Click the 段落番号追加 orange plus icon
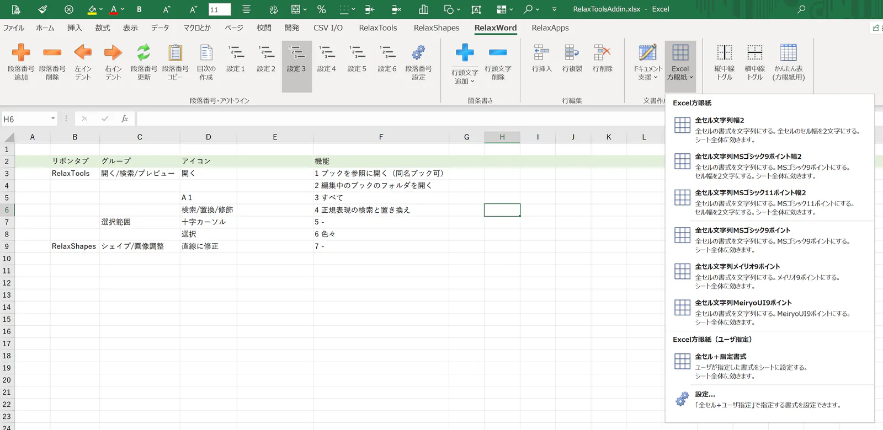Viewport: 883px width, 430px height. click(21, 52)
